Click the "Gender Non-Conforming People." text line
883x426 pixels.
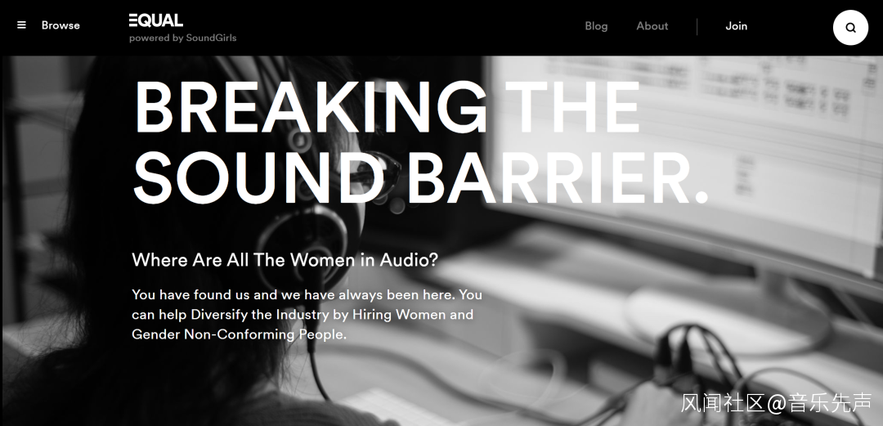pos(239,334)
